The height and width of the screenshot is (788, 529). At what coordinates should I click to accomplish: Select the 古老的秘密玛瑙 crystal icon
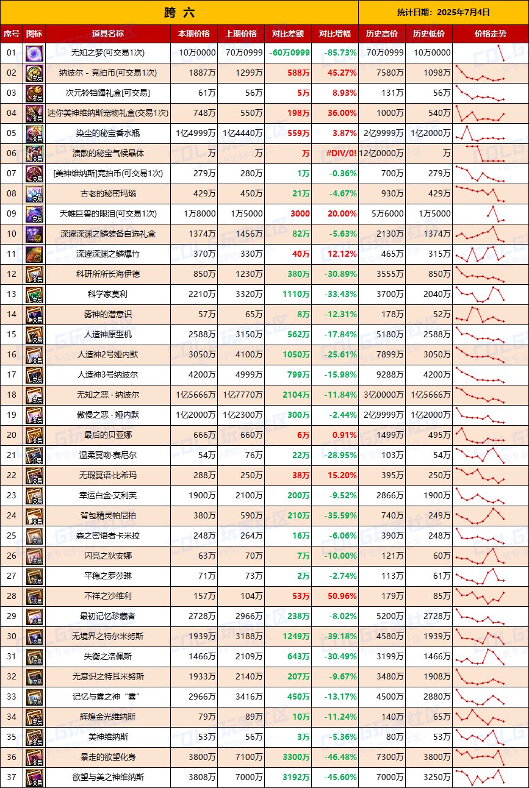(x=34, y=194)
